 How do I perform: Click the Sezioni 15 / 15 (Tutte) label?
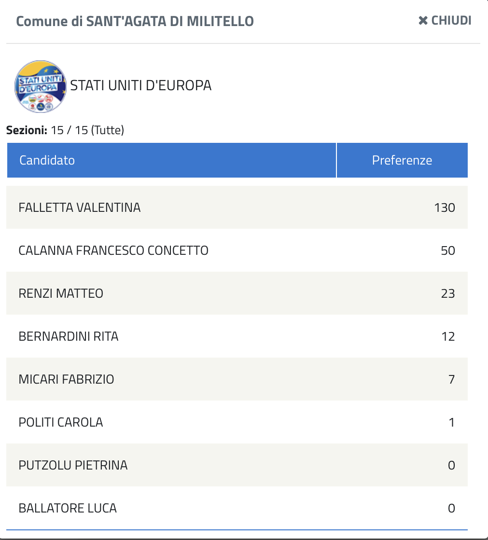pyautogui.click(x=65, y=130)
